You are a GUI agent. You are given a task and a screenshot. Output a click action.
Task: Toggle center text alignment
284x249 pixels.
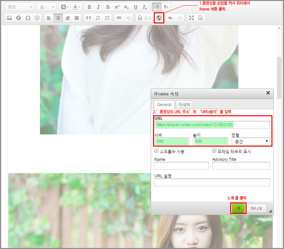pos(58,18)
